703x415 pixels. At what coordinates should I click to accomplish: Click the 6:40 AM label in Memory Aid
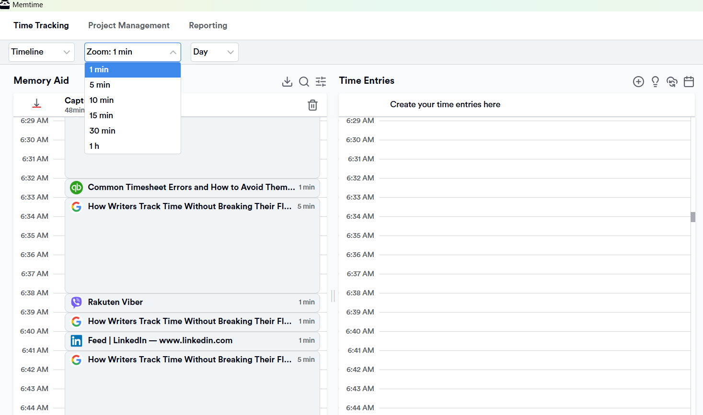(x=34, y=331)
